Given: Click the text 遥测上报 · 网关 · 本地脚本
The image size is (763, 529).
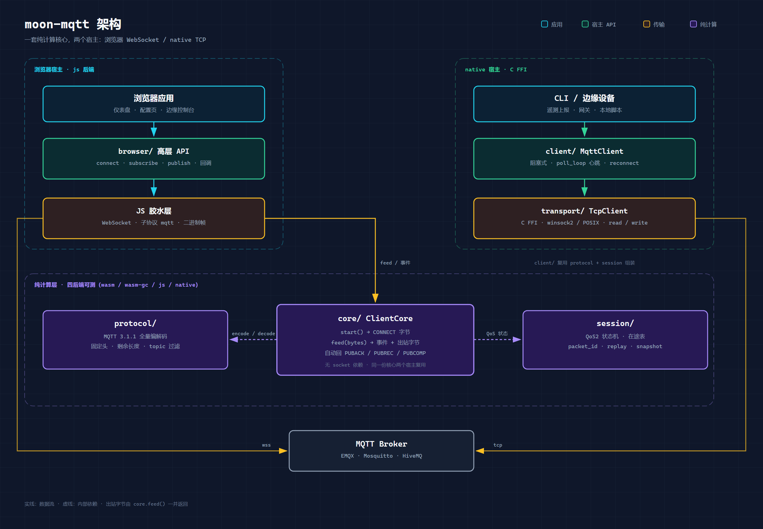Looking at the screenshot, I should tap(584, 110).
